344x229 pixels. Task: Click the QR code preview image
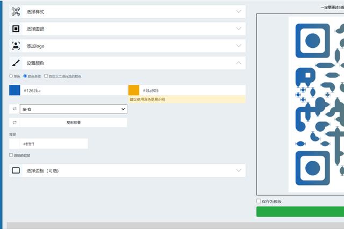click(316, 104)
